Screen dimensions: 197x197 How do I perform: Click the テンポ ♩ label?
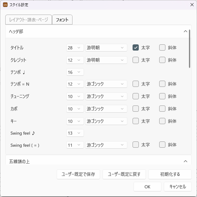point(18,72)
